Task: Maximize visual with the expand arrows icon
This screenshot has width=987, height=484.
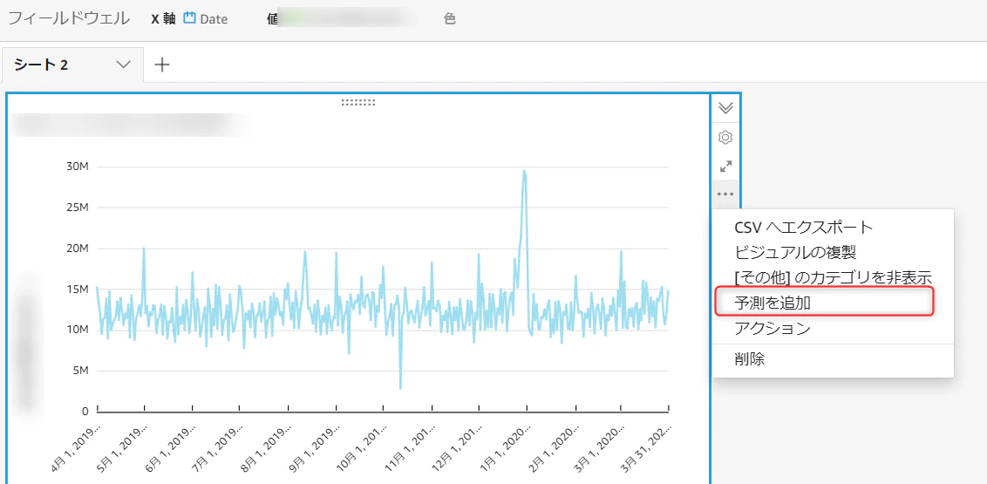Action: (725, 167)
